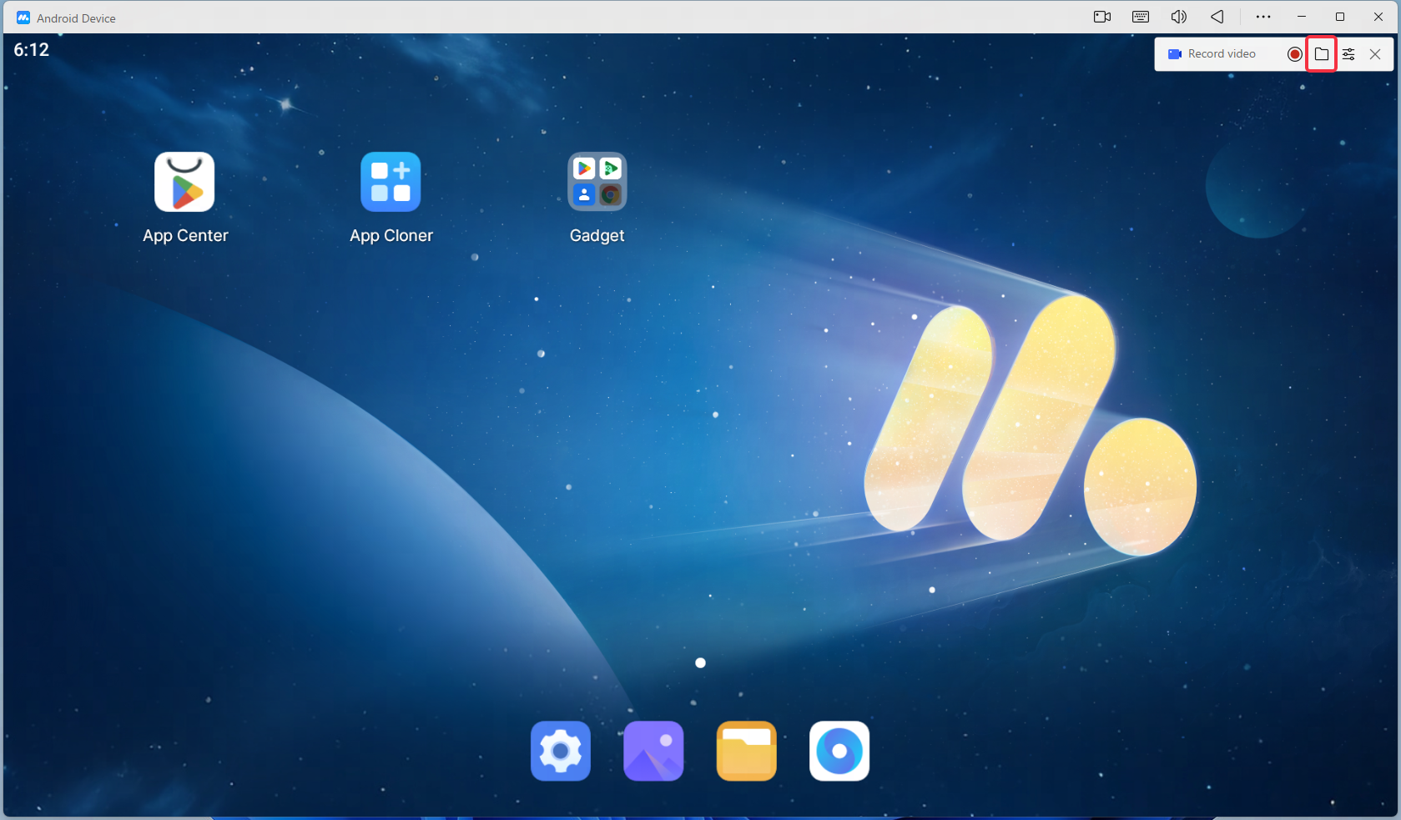Image resolution: width=1401 pixels, height=820 pixels.
Task: Click the volume speaker icon
Action: pos(1179,17)
